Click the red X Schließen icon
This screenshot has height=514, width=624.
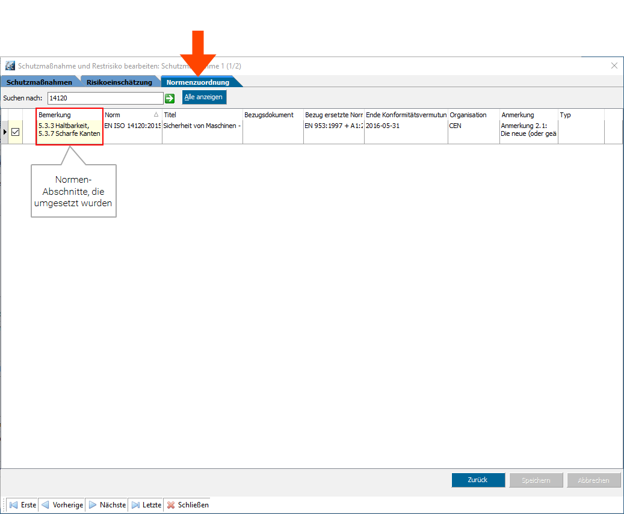pyautogui.click(x=171, y=505)
